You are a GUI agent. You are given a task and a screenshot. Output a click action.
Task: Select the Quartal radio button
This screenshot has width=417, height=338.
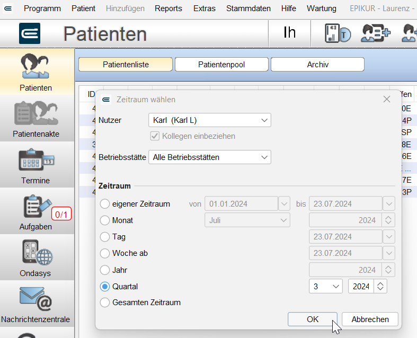click(105, 287)
